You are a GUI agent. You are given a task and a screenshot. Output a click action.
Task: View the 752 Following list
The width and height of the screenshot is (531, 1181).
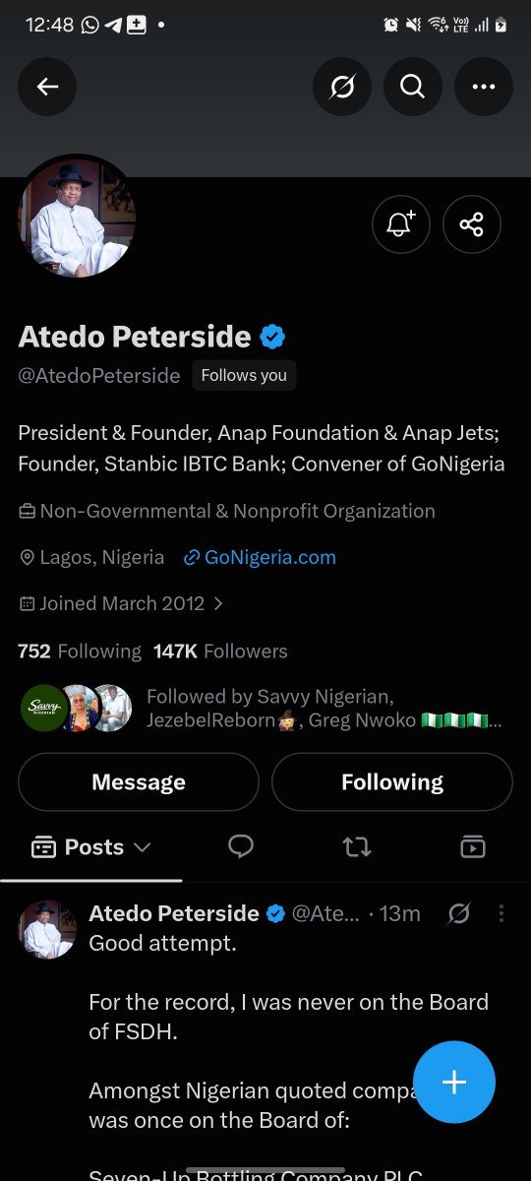[80, 651]
